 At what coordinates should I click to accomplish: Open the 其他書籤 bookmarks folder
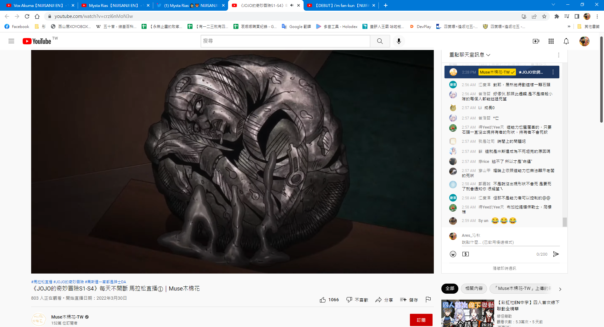click(x=588, y=26)
